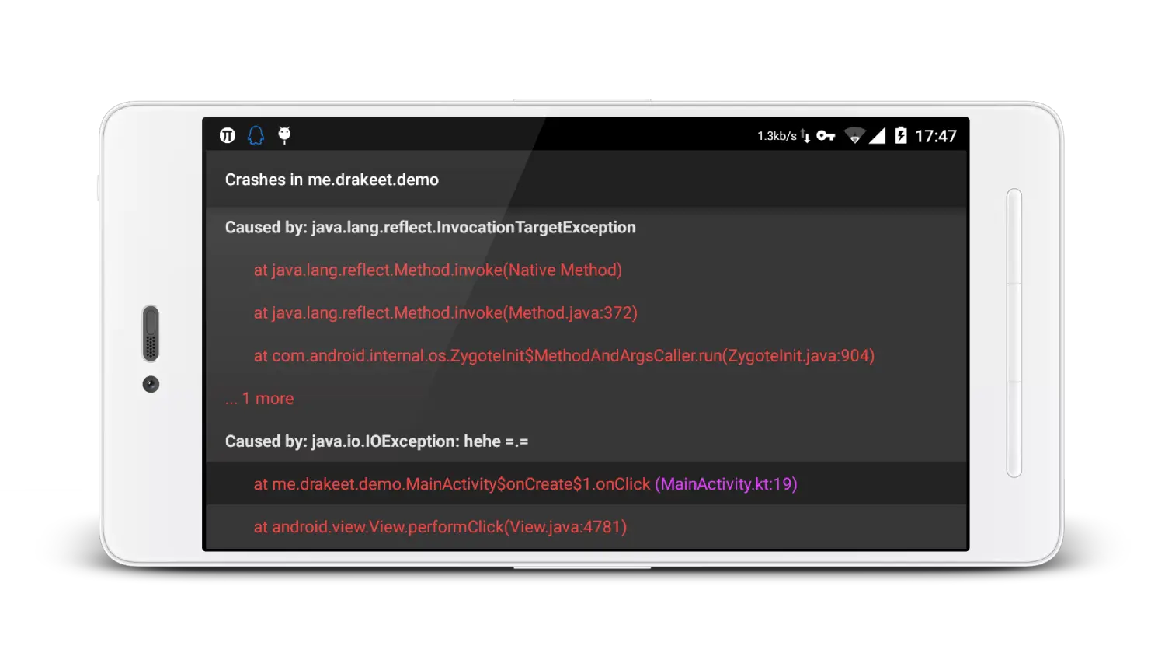The image size is (1165, 670).
Task: Open the (MainActivity.kt:19) source link
Action: 726,484
